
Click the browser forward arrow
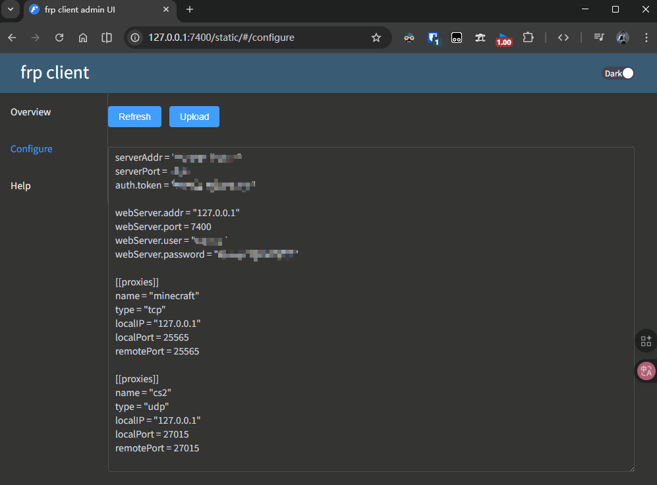click(x=36, y=38)
